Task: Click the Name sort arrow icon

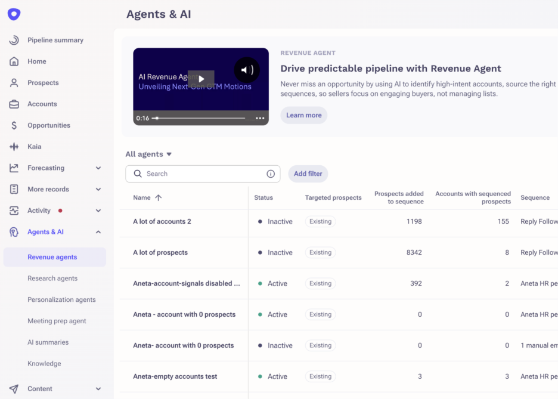Action: 159,197
